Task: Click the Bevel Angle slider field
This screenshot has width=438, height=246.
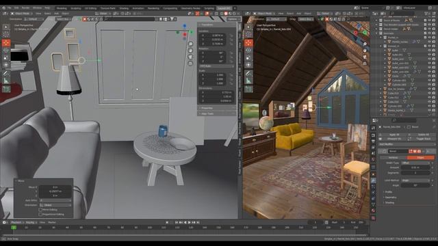Action: coord(415,185)
